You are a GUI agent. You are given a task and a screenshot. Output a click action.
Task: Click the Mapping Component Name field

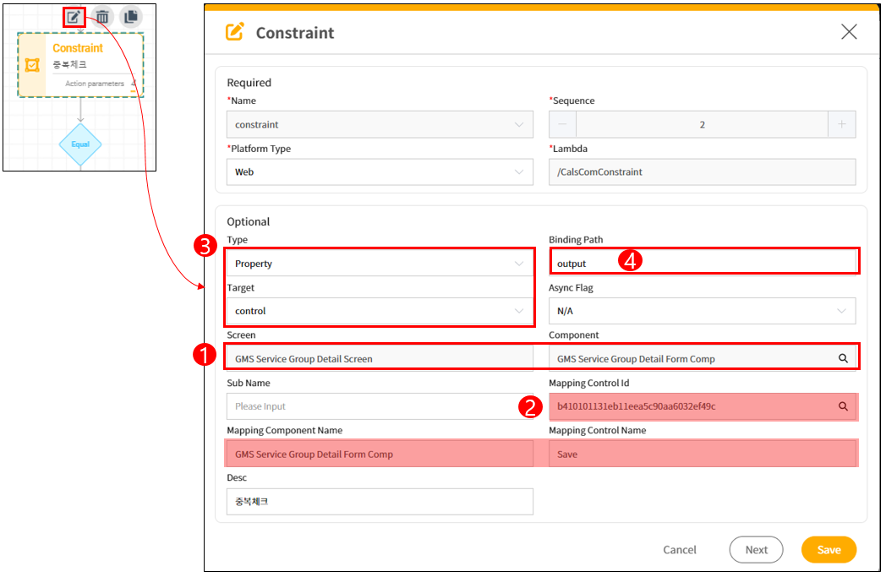380,454
